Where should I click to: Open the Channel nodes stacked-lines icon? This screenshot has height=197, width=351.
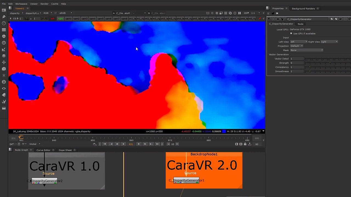pos(4,30)
